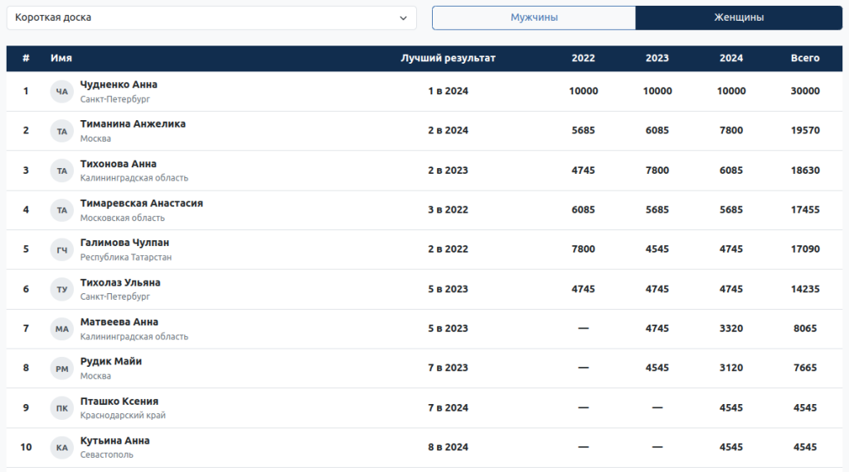Open Тихонова Анна's profile name

119,164
